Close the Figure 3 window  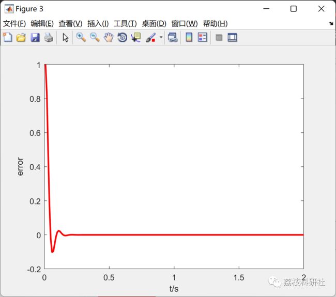(321, 9)
